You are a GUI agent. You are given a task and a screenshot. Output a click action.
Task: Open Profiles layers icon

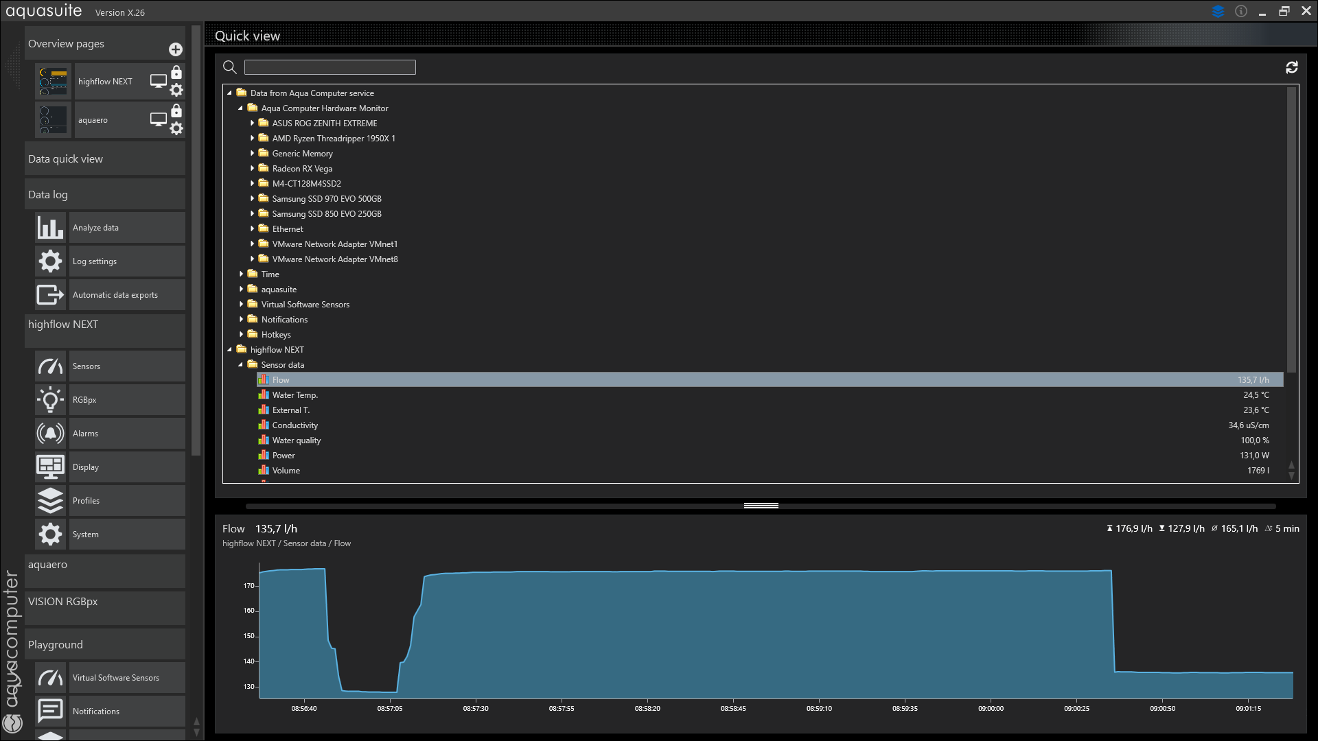[x=50, y=500]
